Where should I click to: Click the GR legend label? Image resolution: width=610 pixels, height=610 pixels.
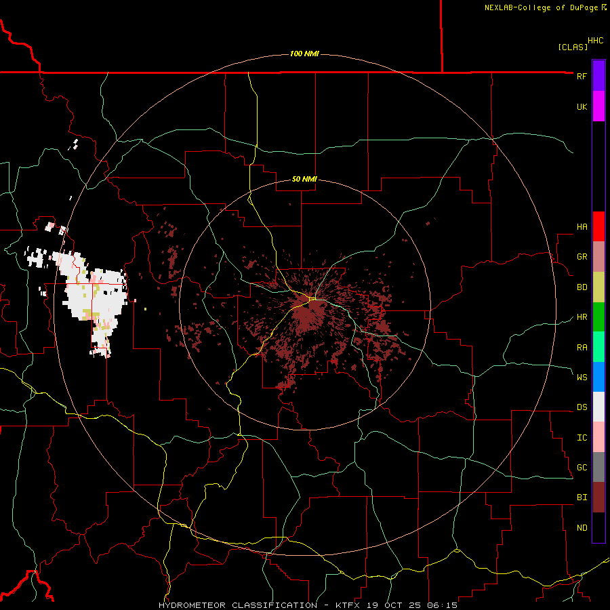click(x=582, y=257)
